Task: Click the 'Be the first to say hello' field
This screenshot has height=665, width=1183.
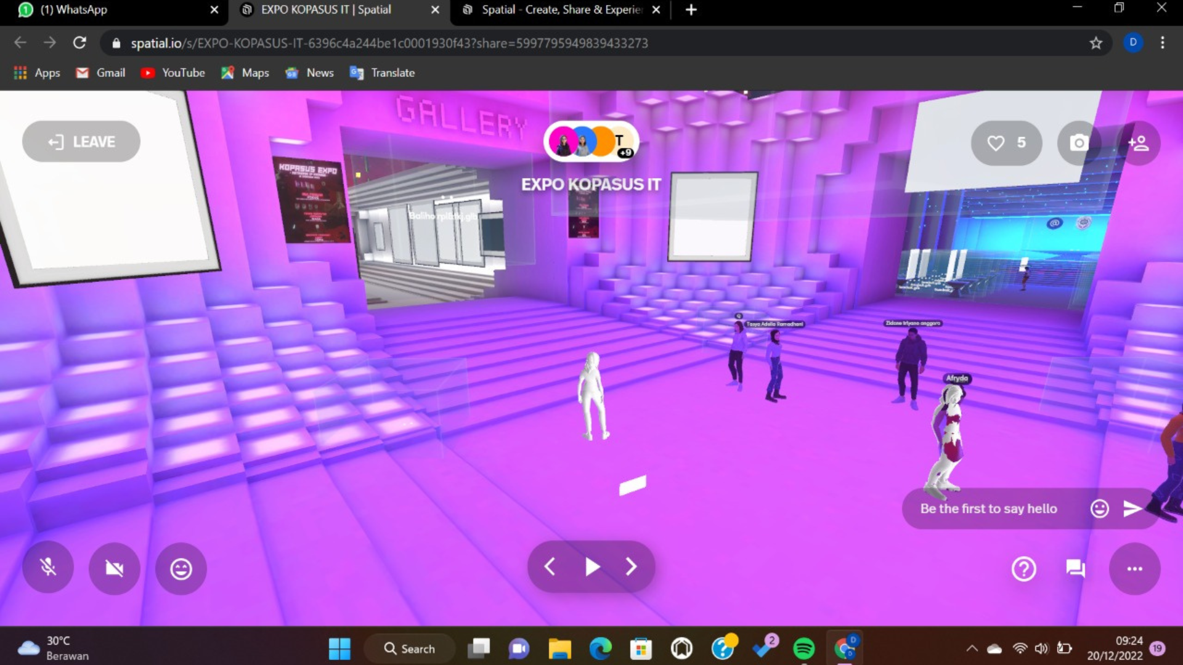Action: click(x=988, y=509)
